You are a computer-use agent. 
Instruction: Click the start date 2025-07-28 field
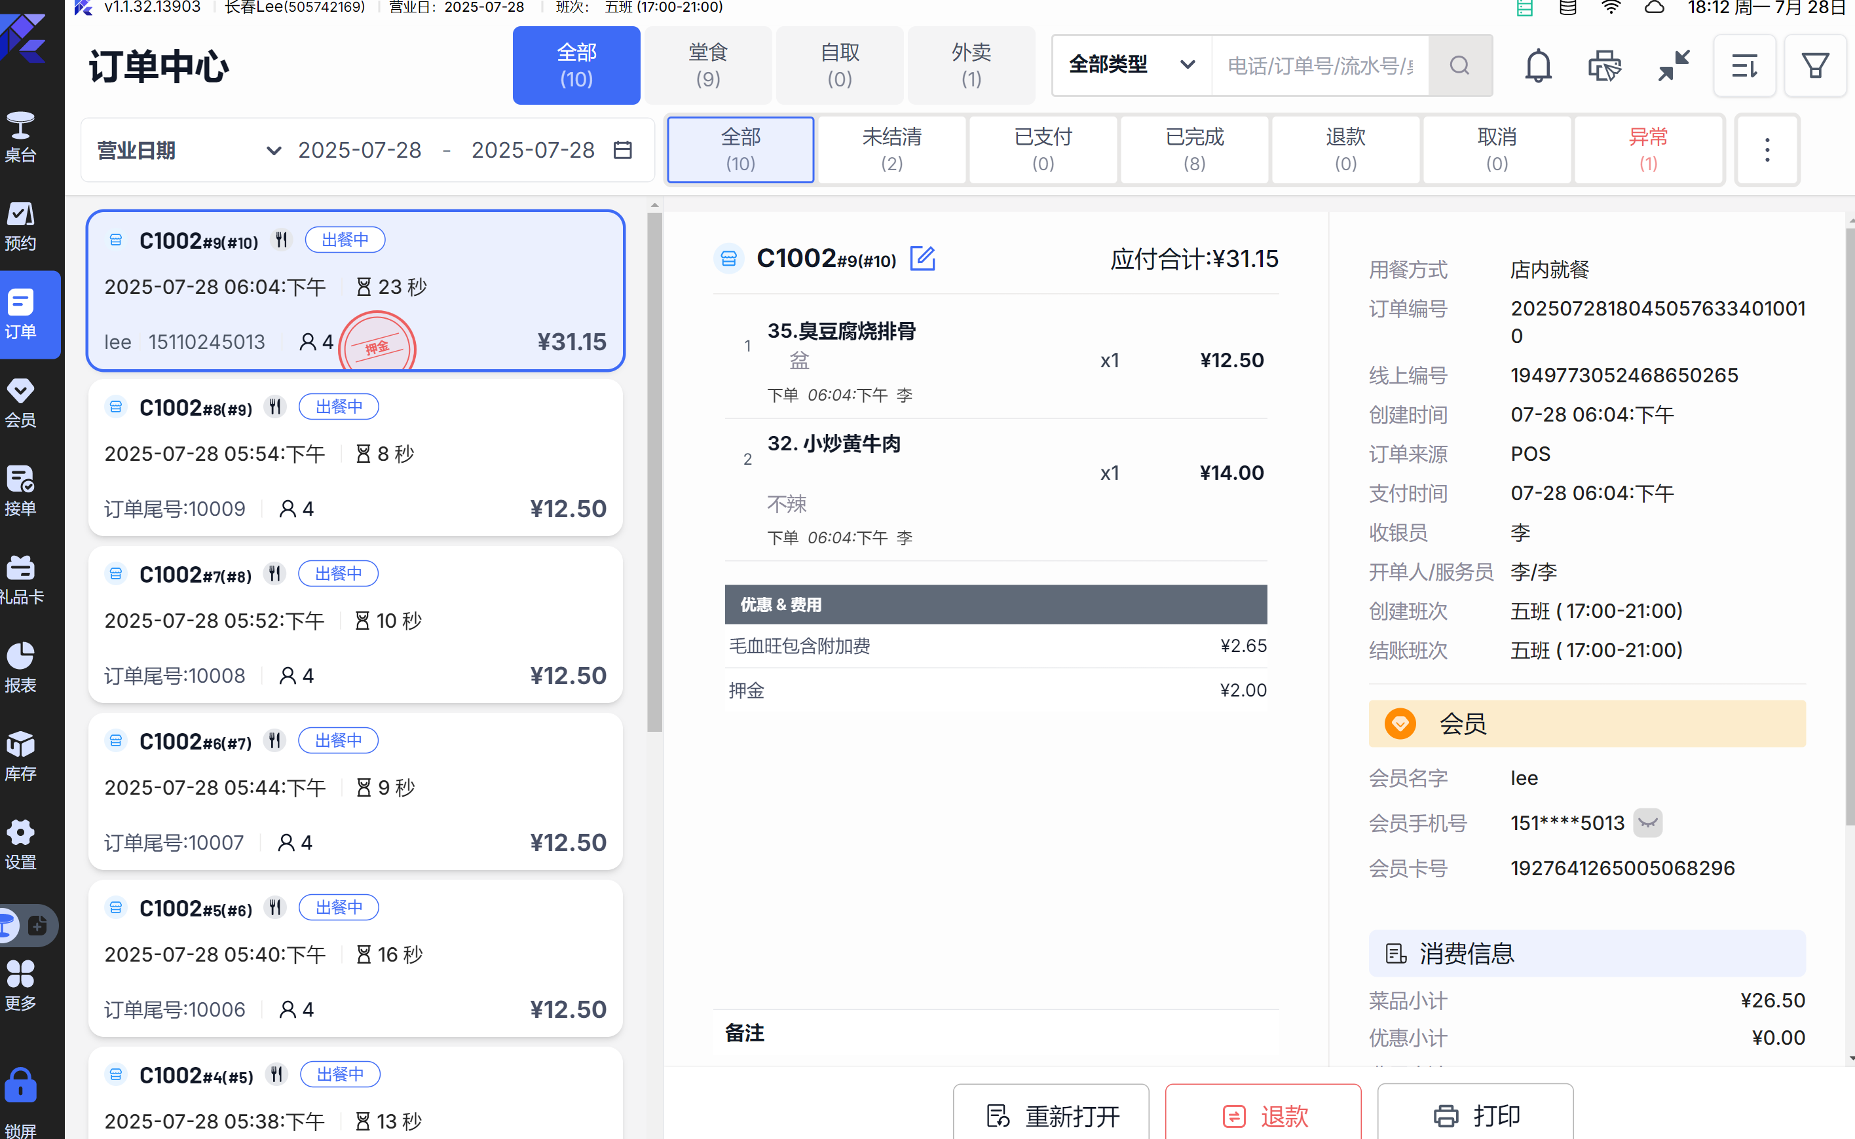point(360,150)
